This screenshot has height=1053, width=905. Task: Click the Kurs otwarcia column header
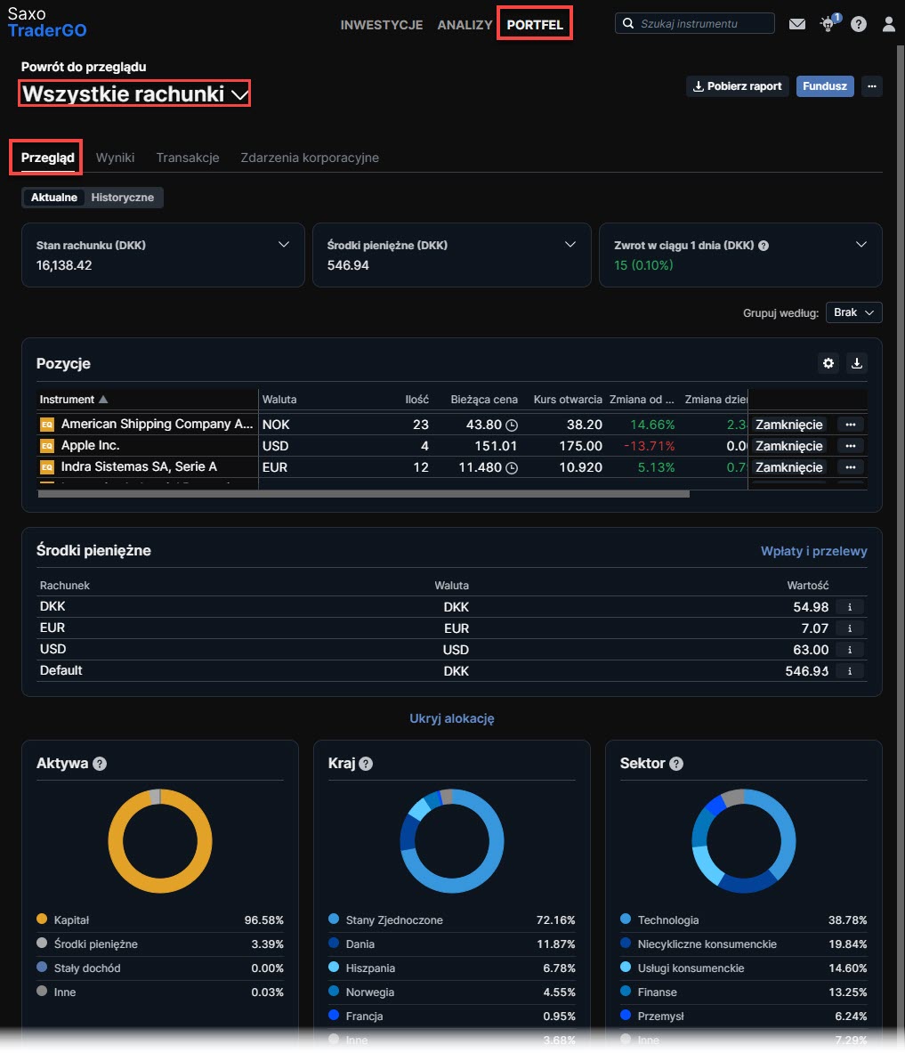[568, 400]
